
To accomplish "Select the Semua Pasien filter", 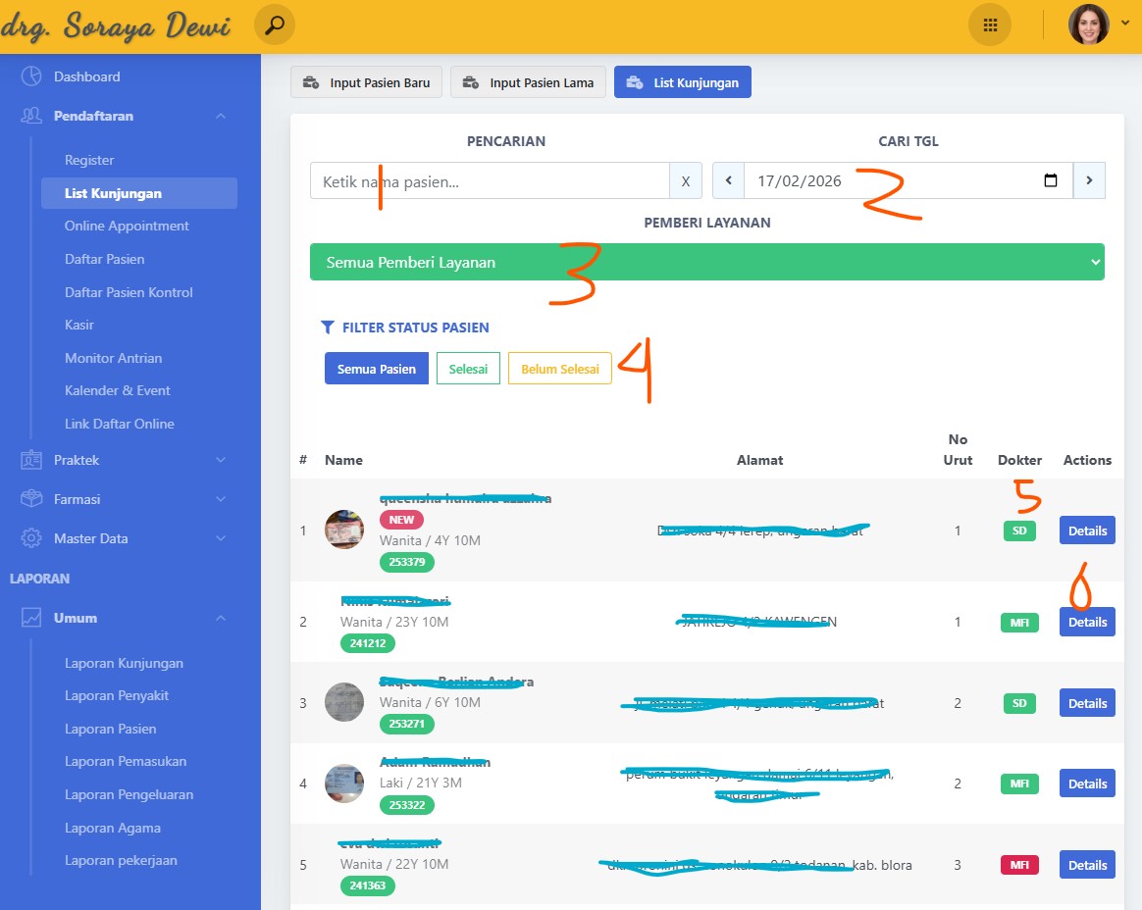I will pyautogui.click(x=376, y=369).
